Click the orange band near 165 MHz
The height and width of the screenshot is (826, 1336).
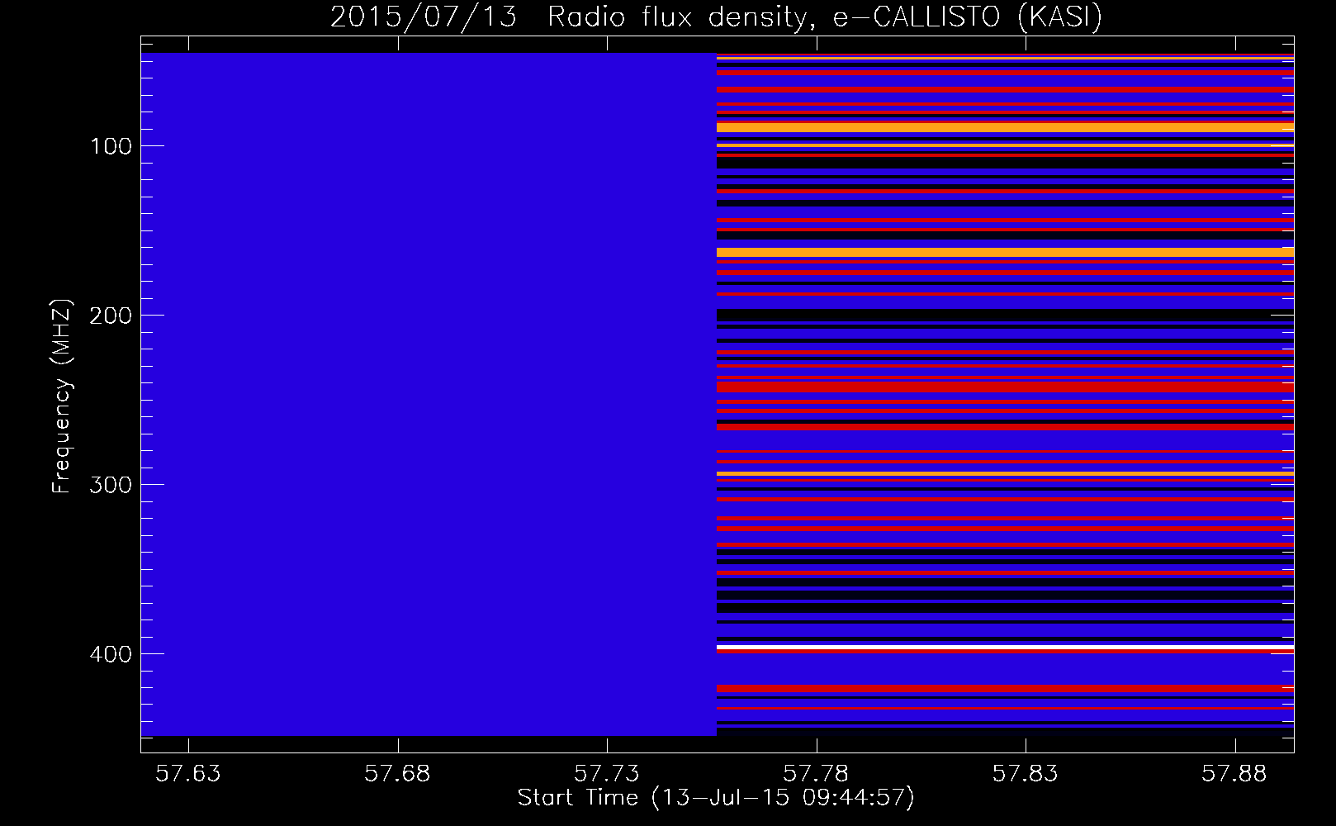1005,253
